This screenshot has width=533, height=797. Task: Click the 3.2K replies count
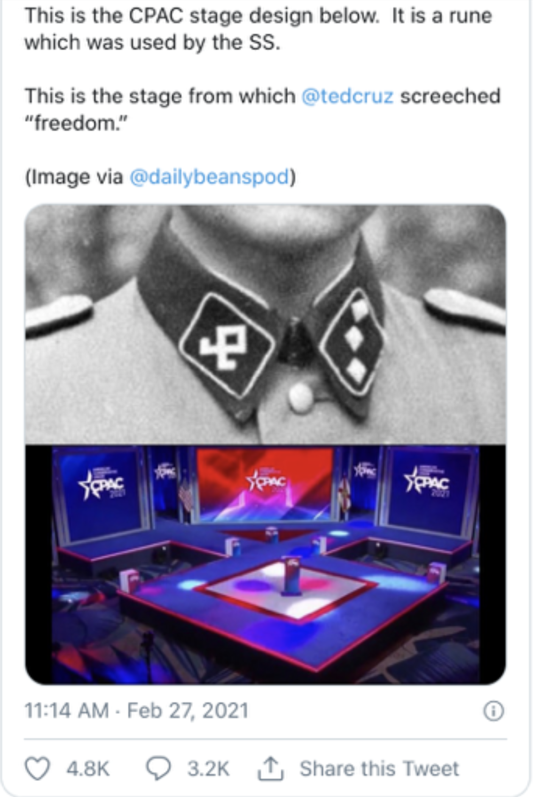pos(208,769)
